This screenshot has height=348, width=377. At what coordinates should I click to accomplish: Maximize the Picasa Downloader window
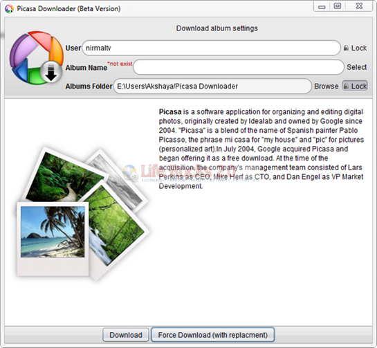338,6
